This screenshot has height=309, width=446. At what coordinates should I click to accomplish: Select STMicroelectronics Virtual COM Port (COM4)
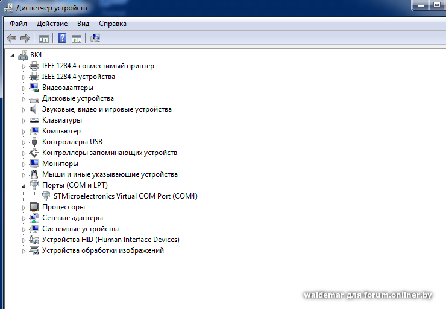tap(125, 196)
